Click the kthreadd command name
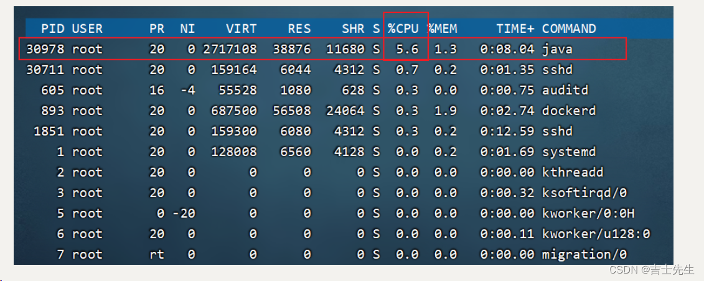The width and height of the screenshot is (704, 281). coord(573,173)
